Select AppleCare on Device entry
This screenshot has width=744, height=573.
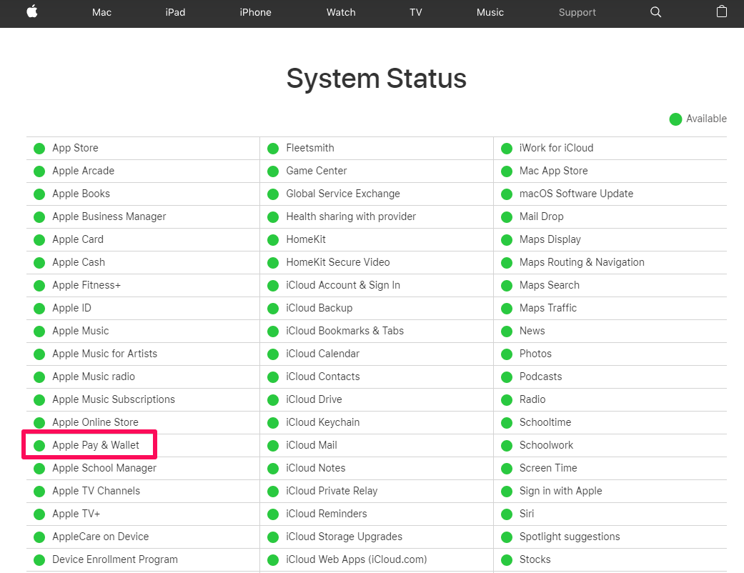[x=101, y=537]
